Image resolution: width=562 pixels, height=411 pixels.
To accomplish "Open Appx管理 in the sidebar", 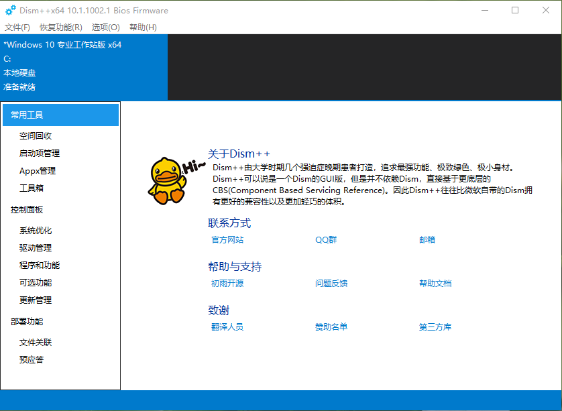I will tap(38, 171).
